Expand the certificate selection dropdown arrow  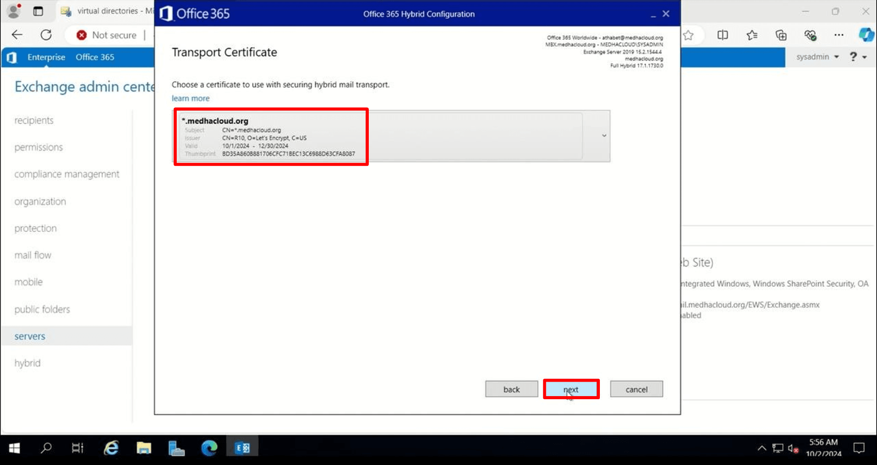(604, 136)
